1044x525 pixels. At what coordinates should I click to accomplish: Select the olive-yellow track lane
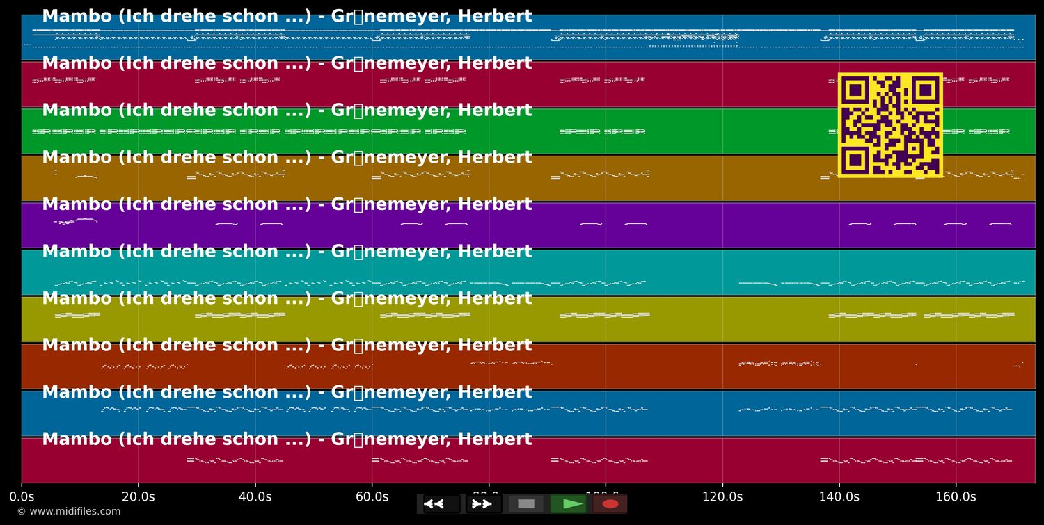(x=528, y=319)
